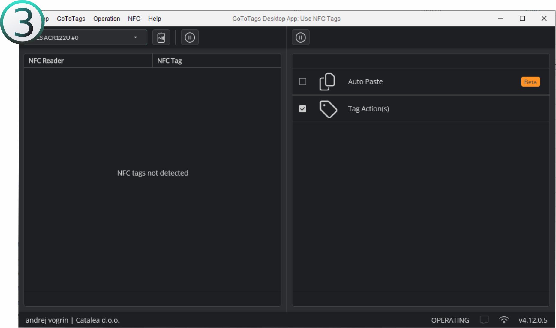Screen dimensions: 556x328
Task: Click the Auto Paste clipboard icon
Action: (327, 82)
